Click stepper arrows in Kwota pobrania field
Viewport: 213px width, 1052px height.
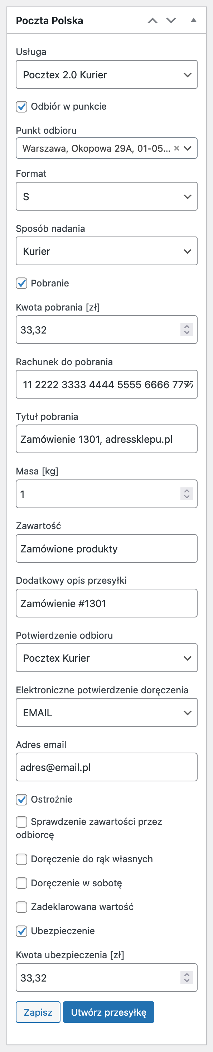click(x=187, y=330)
